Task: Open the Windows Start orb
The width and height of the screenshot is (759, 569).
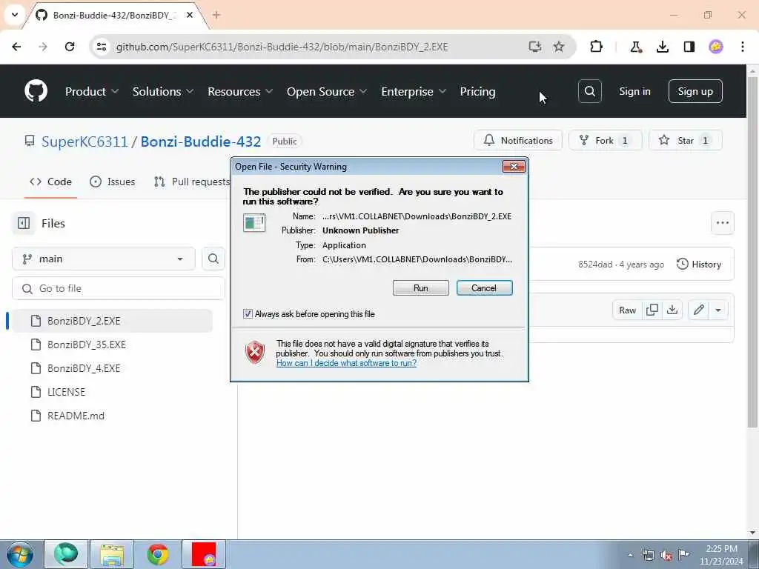Action: 20,554
